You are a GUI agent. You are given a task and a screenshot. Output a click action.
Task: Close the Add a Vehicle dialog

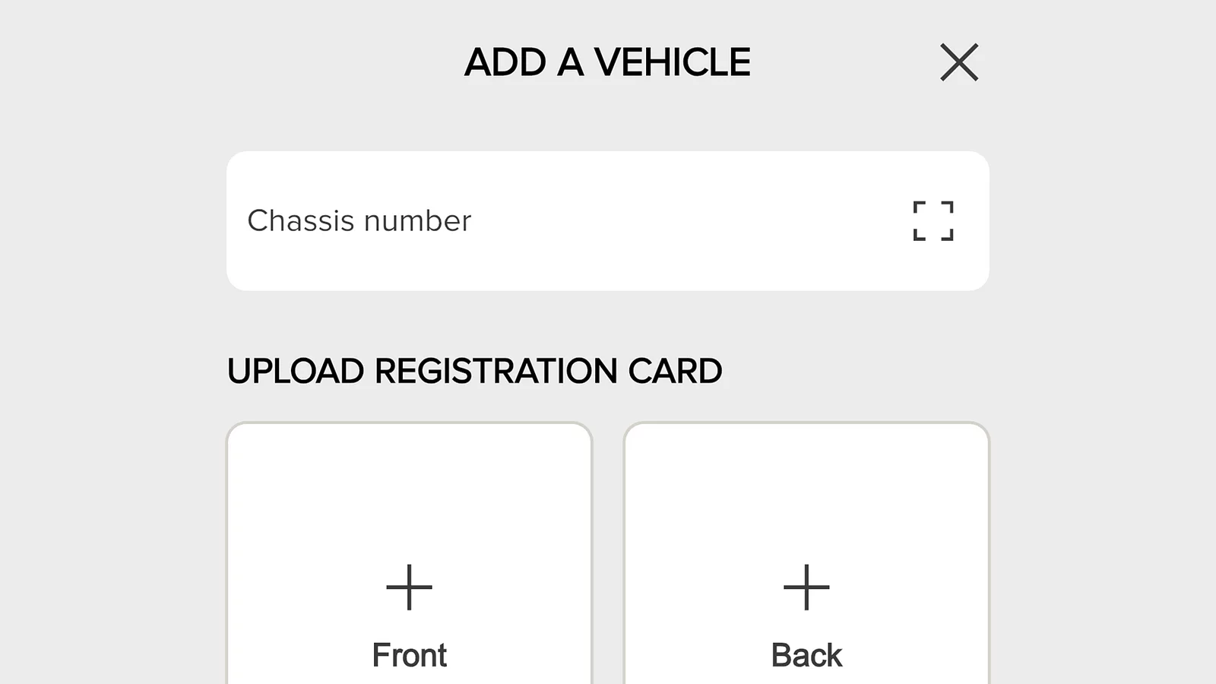(958, 62)
